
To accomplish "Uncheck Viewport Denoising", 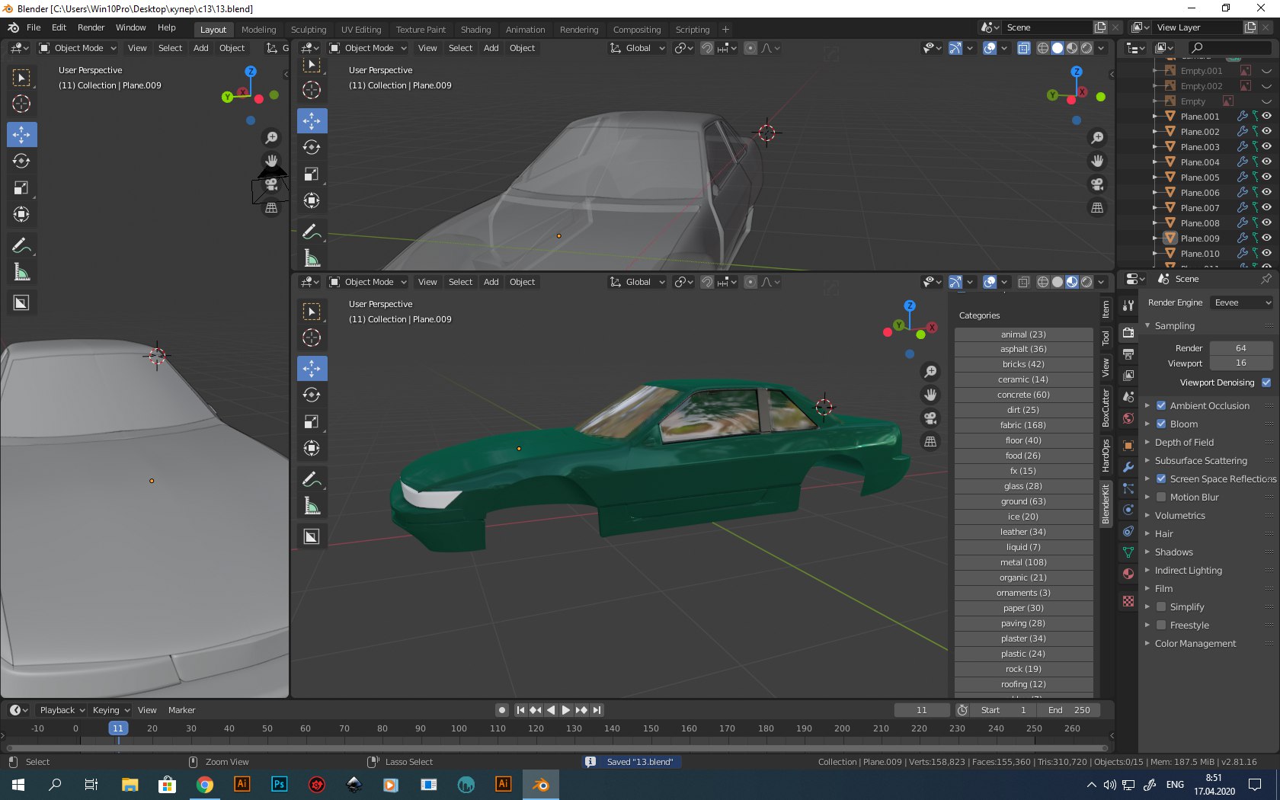I will [1266, 382].
